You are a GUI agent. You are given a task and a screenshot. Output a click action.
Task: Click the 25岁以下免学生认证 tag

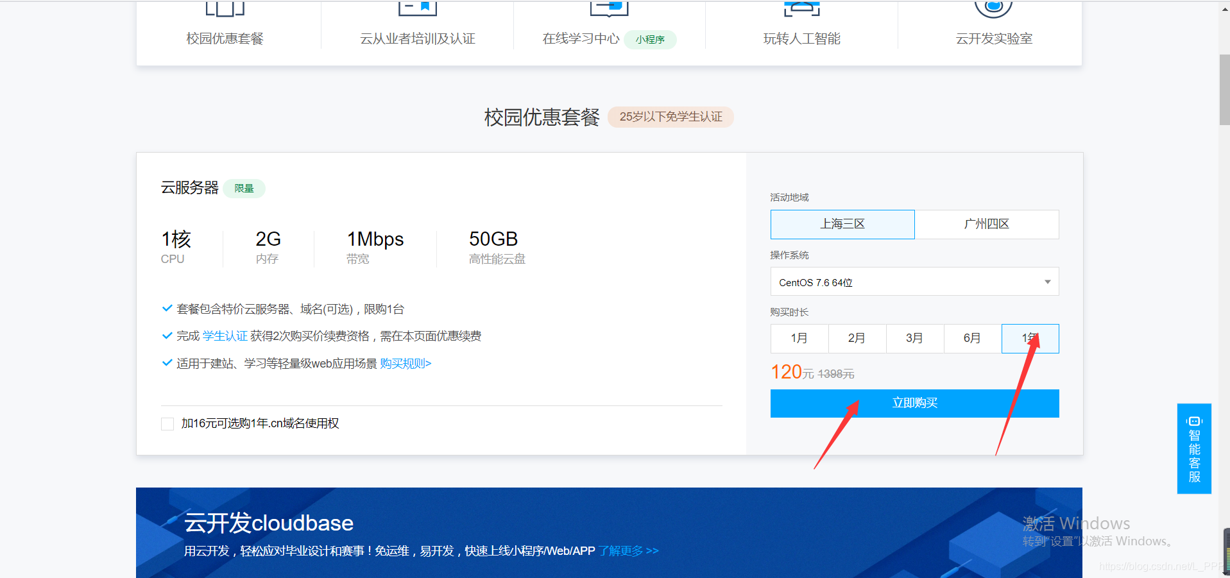coord(670,117)
